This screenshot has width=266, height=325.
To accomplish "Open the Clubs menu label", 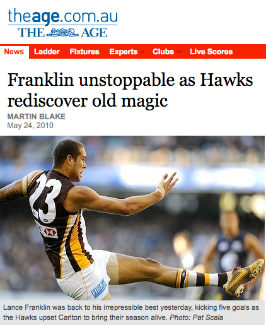I will click(163, 52).
